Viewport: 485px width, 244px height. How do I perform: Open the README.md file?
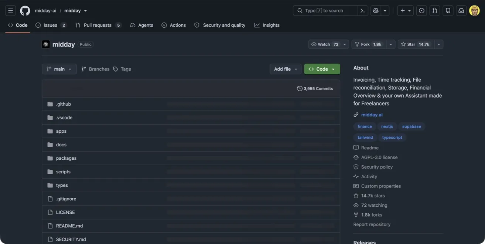pyautogui.click(x=69, y=226)
